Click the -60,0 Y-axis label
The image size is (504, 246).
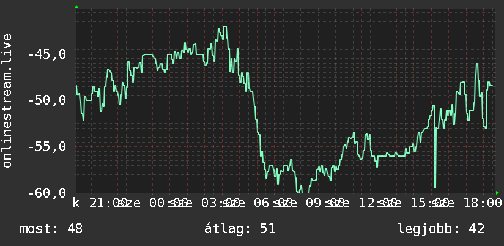coord(47,193)
